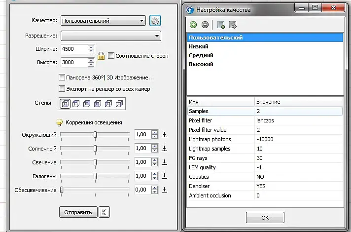Decrease Солнечный value stepper down
The width and height of the screenshot is (351, 232).
154,151
